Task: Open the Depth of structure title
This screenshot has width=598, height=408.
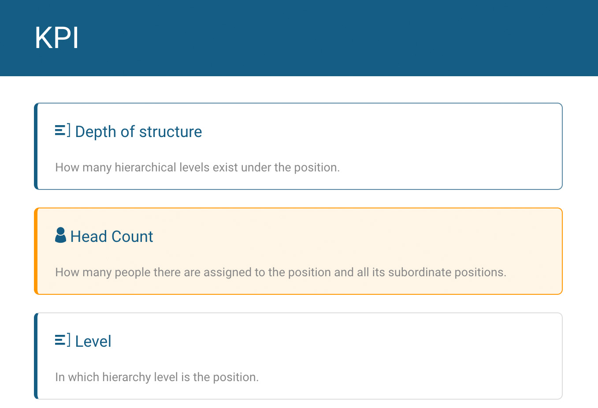Action: tap(138, 131)
